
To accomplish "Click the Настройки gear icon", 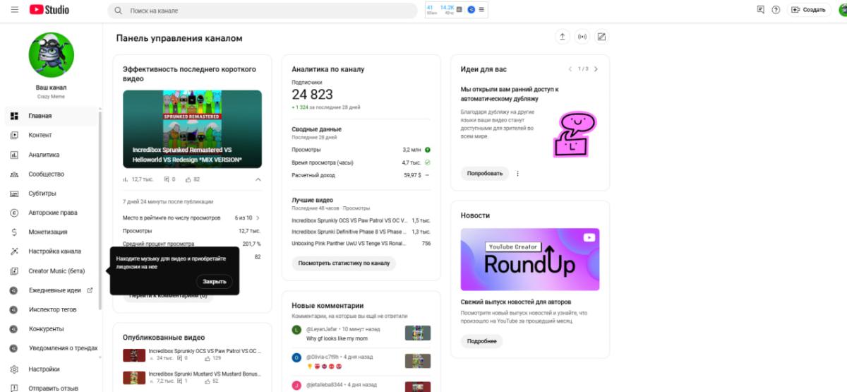I will pyautogui.click(x=14, y=369).
